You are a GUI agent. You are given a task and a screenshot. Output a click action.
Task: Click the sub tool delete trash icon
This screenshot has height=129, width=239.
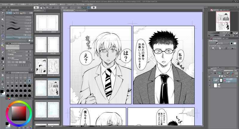pyautogui.click(x=32, y=41)
